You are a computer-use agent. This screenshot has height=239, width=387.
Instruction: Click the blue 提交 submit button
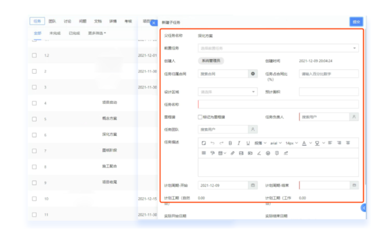coord(355,21)
